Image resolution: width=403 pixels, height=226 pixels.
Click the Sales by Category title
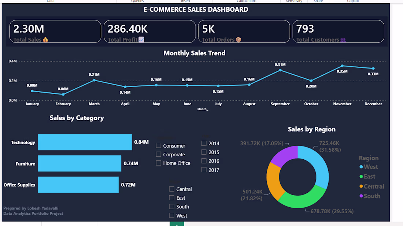point(77,118)
